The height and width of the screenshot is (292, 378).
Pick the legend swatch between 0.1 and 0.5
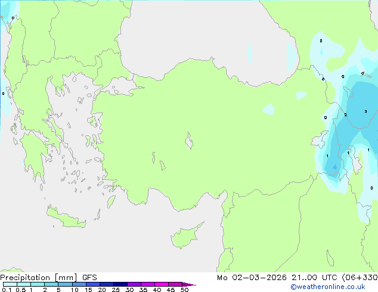click(10, 284)
